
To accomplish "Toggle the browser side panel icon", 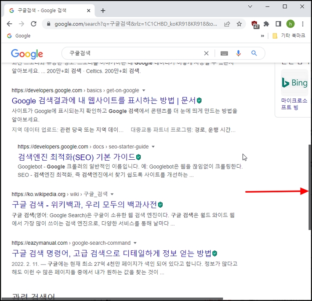I will point(278,24).
